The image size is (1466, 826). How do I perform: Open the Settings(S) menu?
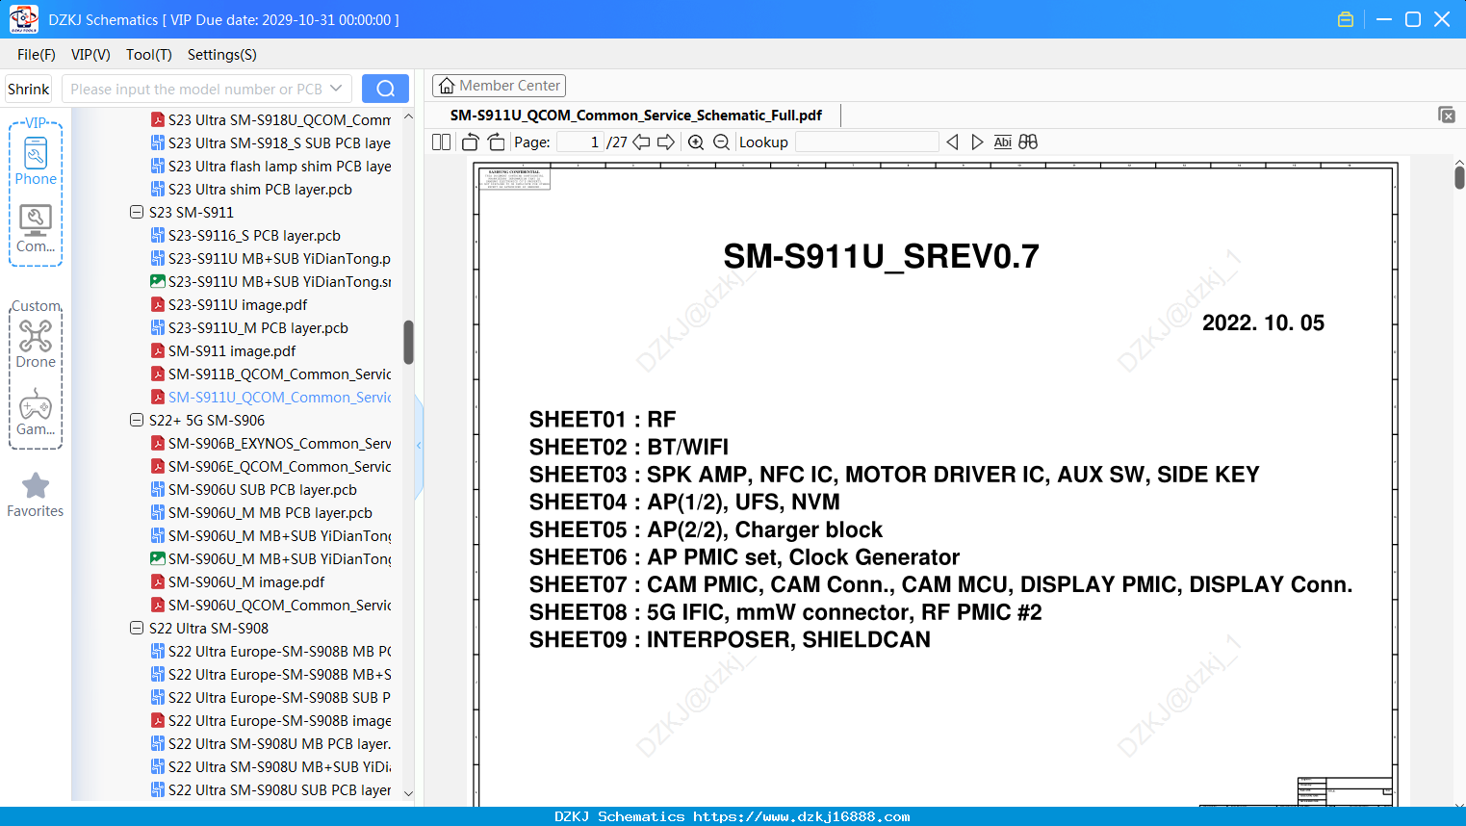point(222,55)
